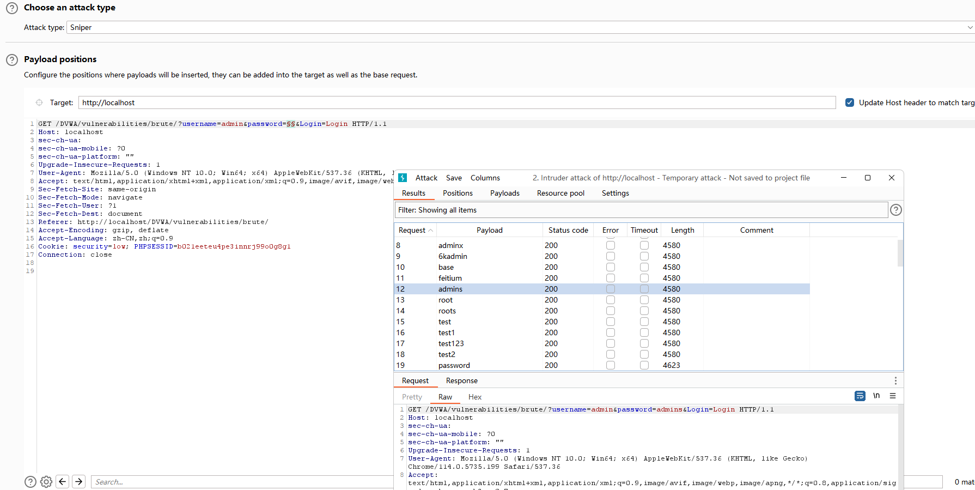Viewport: 975px width, 490px height.
Task: Open the Attack type dropdown showing Sniper
Action: [x=521, y=27]
